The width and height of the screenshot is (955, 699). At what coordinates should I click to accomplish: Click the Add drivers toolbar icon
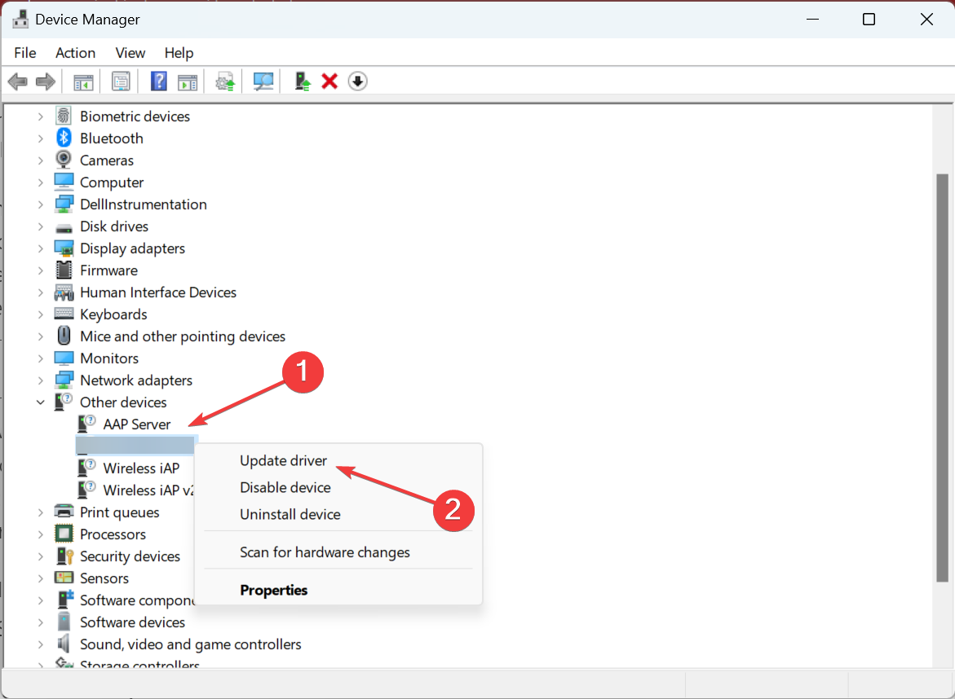coord(303,81)
